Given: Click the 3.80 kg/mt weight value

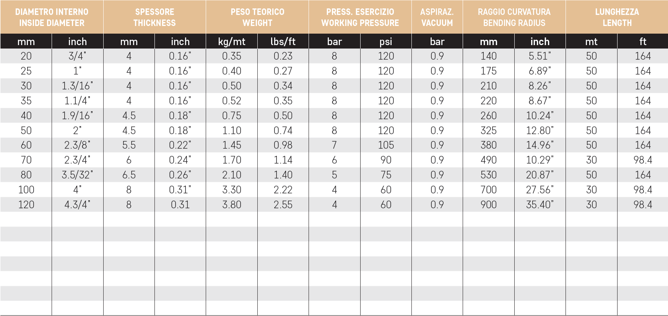Looking at the screenshot, I should (x=232, y=205).
